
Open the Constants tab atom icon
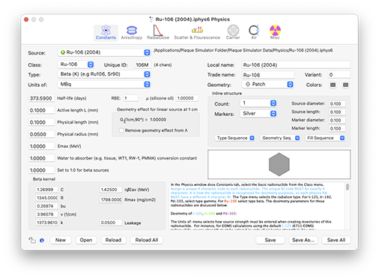point(106,32)
